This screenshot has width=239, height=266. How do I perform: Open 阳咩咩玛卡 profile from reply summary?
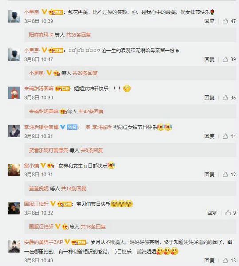pyautogui.click(x=41, y=35)
